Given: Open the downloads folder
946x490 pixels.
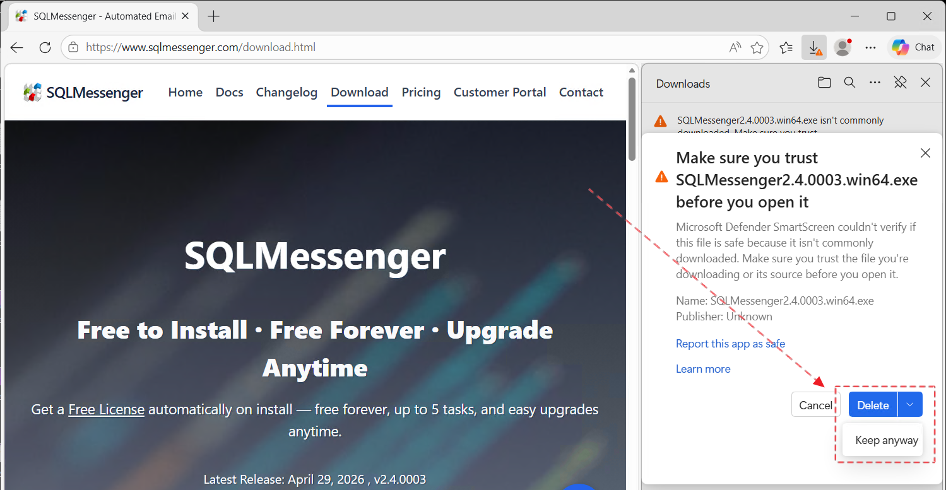Looking at the screenshot, I should pyautogui.click(x=824, y=83).
